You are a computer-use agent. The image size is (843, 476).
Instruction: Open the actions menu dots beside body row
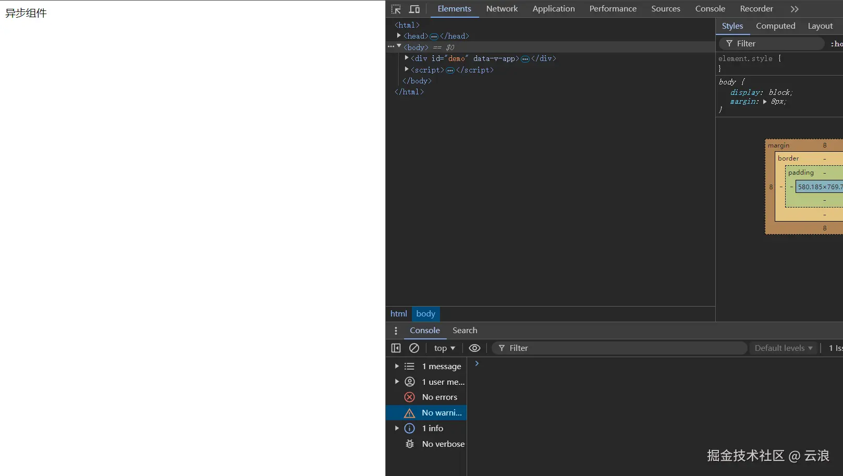[391, 47]
